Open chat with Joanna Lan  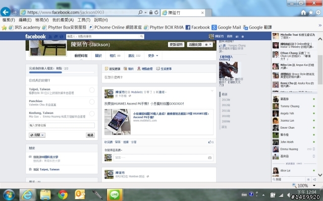(x=294, y=121)
